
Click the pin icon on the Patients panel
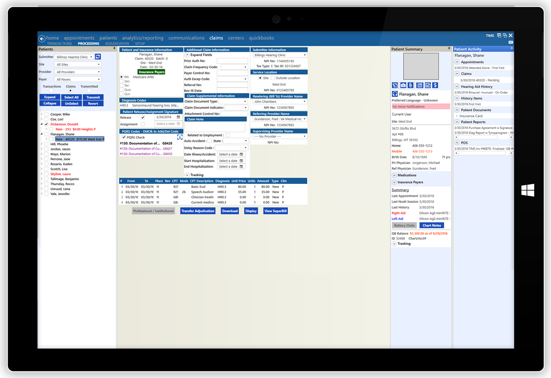(x=114, y=49)
